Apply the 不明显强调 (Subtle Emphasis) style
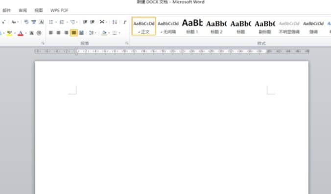Screen dimensions: 331x194 [x=289, y=26]
